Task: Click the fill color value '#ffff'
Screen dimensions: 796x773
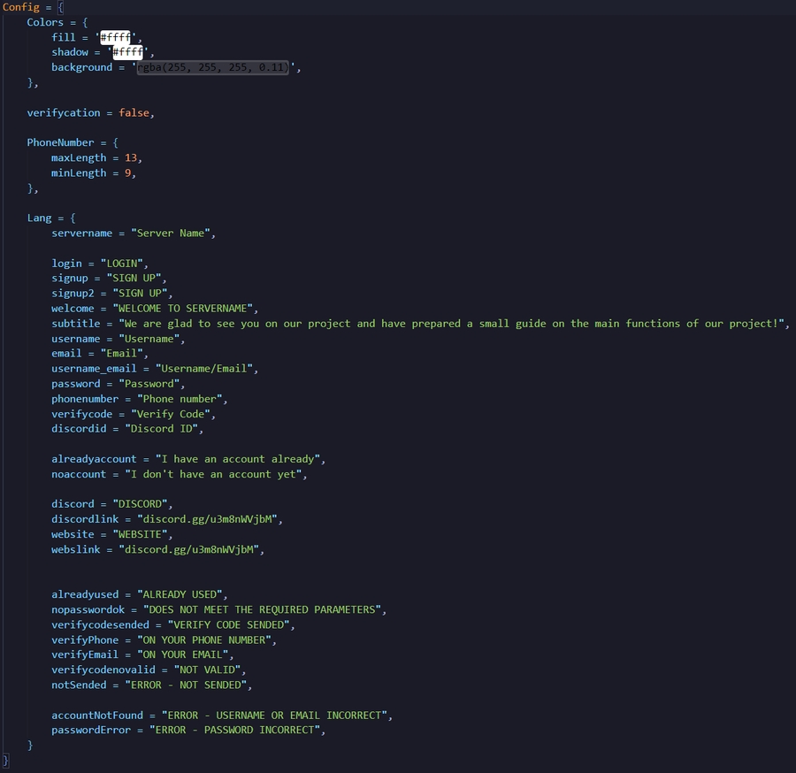Action: pyautogui.click(x=116, y=37)
